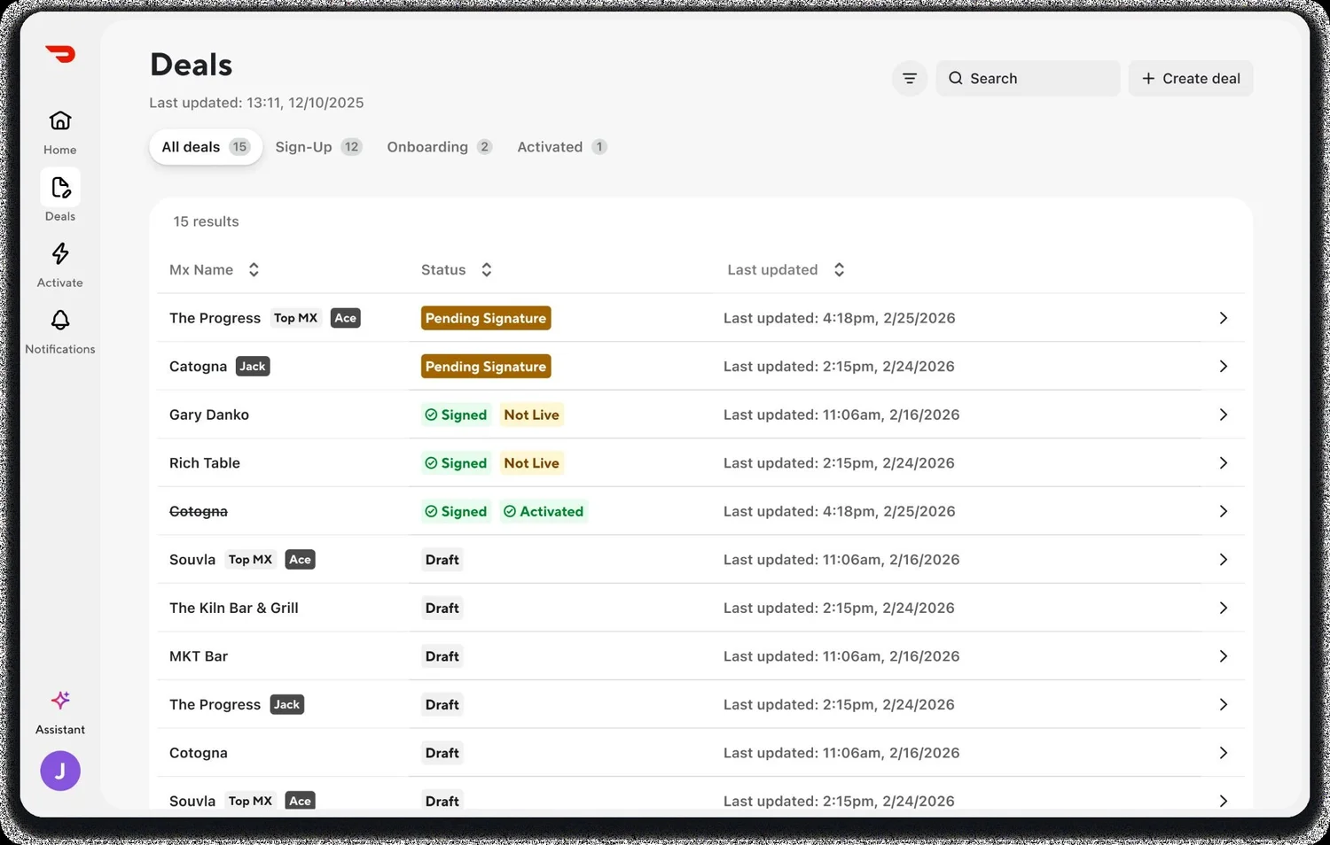The image size is (1330, 845).
Task: Click into the Search field
Action: pos(1028,79)
